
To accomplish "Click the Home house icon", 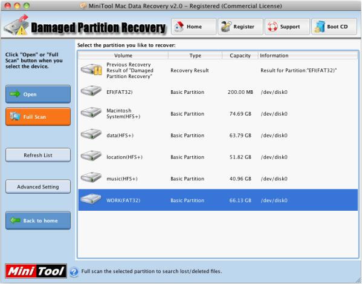I will point(179,27).
